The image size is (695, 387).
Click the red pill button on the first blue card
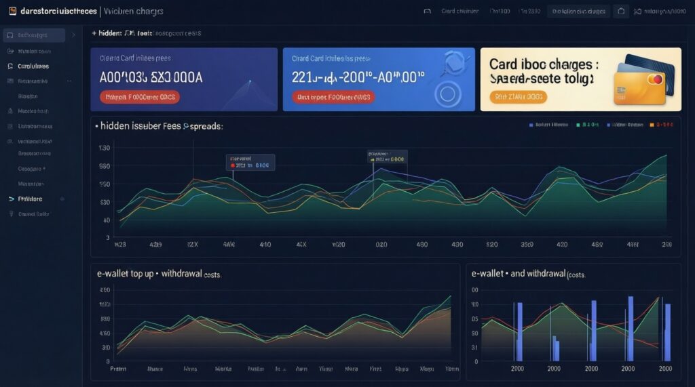[x=140, y=97]
